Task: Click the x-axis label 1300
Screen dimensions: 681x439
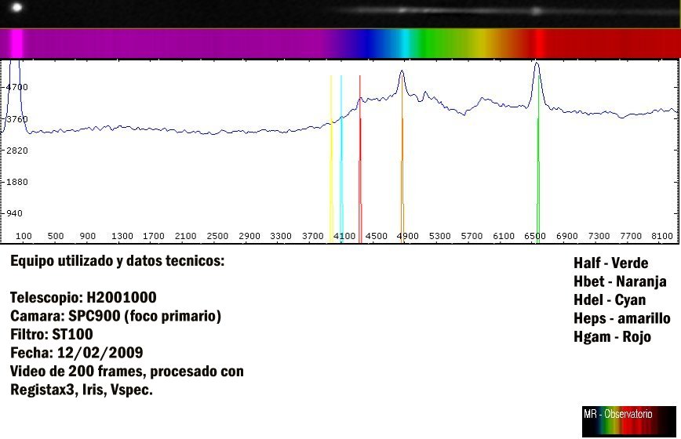Action: (x=122, y=236)
